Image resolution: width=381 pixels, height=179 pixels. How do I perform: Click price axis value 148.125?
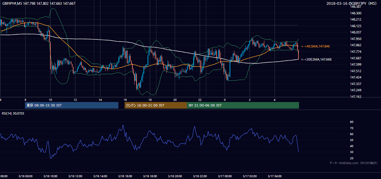tap(356, 26)
